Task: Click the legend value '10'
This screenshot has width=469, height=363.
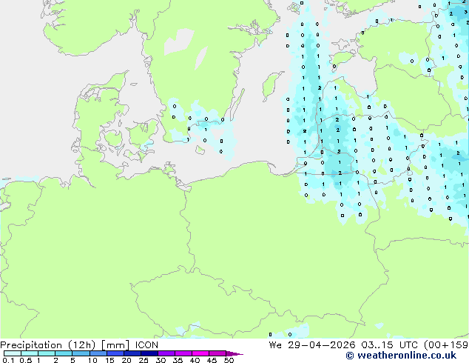Action: click(x=92, y=360)
